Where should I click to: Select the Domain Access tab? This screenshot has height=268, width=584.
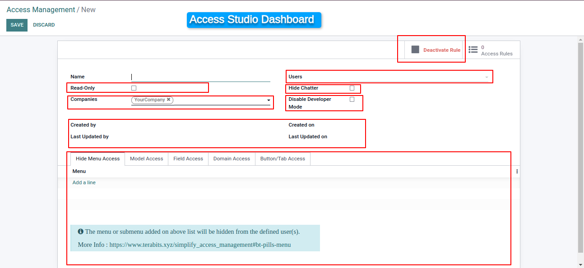pos(232,159)
